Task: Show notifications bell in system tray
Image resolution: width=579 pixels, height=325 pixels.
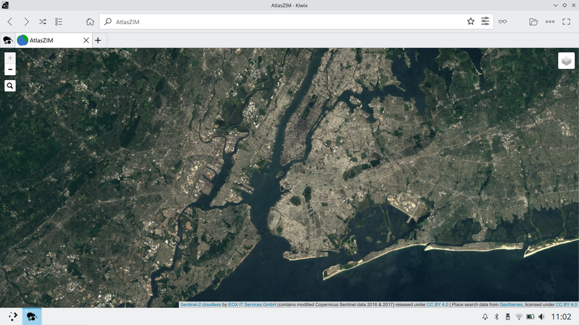Action: pyautogui.click(x=485, y=316)
